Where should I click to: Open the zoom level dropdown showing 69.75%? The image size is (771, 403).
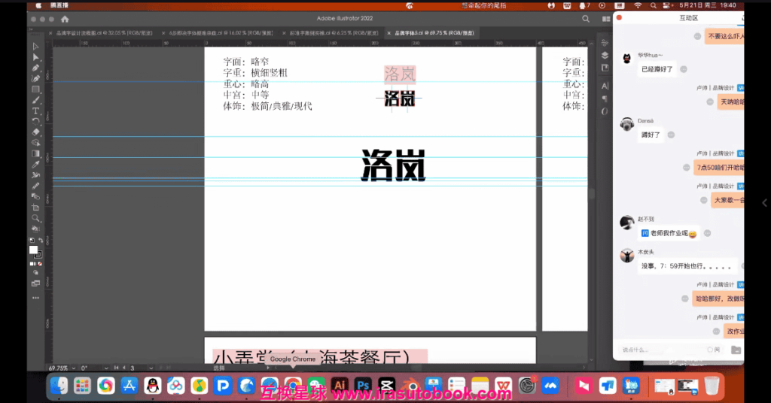click(59, 368)
